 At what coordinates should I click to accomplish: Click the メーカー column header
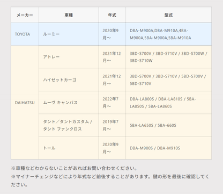click(x=25, y=15)
